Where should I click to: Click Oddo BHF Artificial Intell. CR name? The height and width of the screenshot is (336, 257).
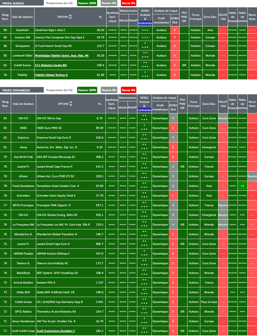(55, 292)
